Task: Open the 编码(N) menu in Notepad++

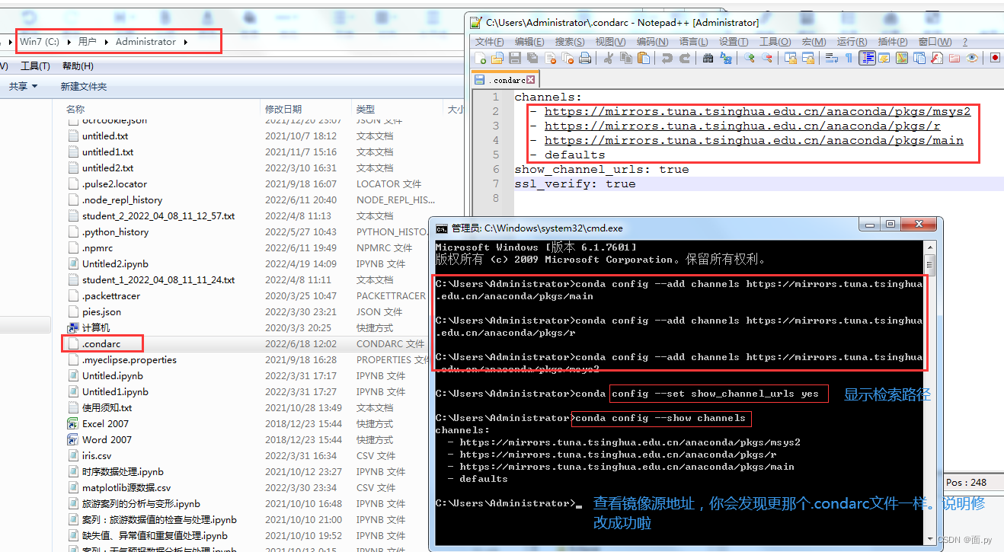Action: coord(652,42)
